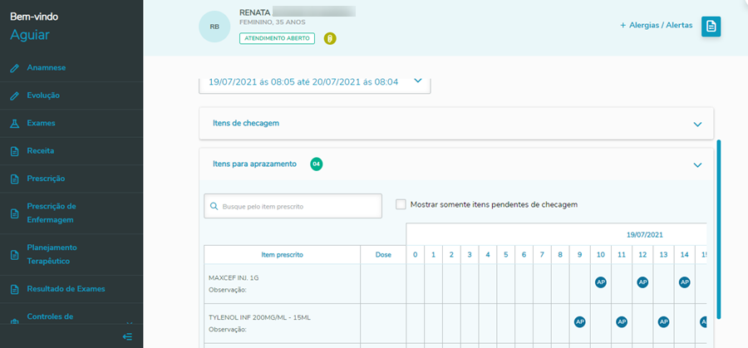Collapse the sidebar with the arrow icon
Viewport: 748px width, 348px height.
click(127, 337)
